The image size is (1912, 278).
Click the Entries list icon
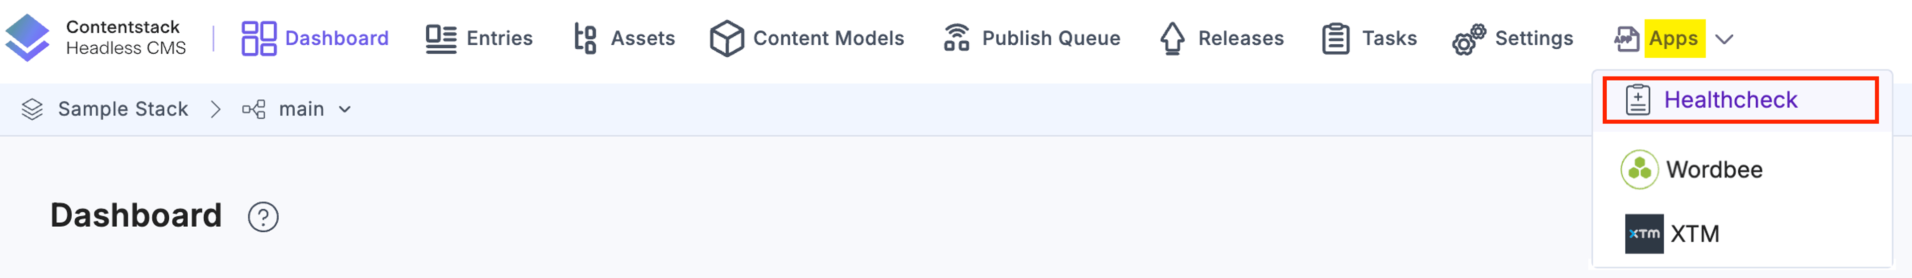coord(441,39)
